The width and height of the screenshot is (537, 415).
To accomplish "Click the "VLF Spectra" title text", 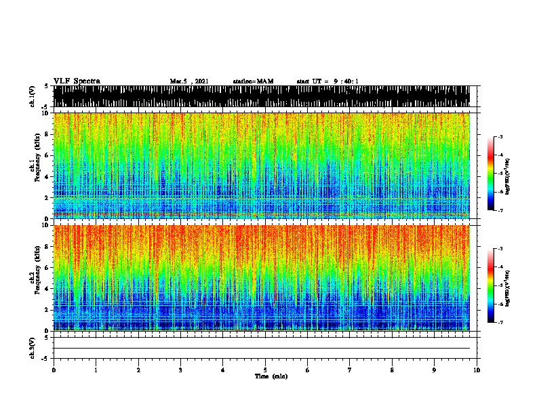I will (77, 81).
